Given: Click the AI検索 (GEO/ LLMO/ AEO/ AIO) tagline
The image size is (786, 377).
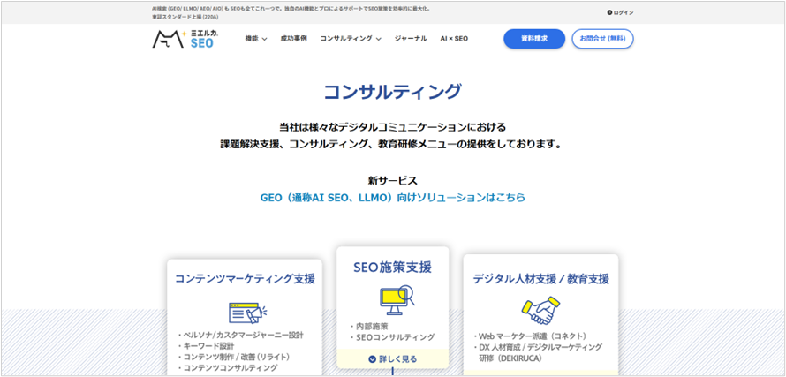Looking at the screenshot, I should pyautogui.click(x=291, y=9).
